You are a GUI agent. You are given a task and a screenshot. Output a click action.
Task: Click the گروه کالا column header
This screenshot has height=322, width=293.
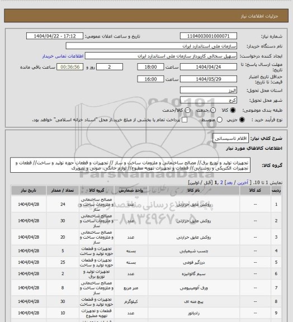pos(97,191)
